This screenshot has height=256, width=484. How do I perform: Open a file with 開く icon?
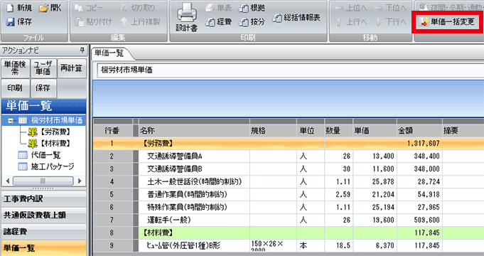44,8
